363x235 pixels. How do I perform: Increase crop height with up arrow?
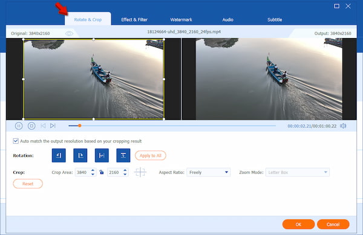(x=125, y=170)
